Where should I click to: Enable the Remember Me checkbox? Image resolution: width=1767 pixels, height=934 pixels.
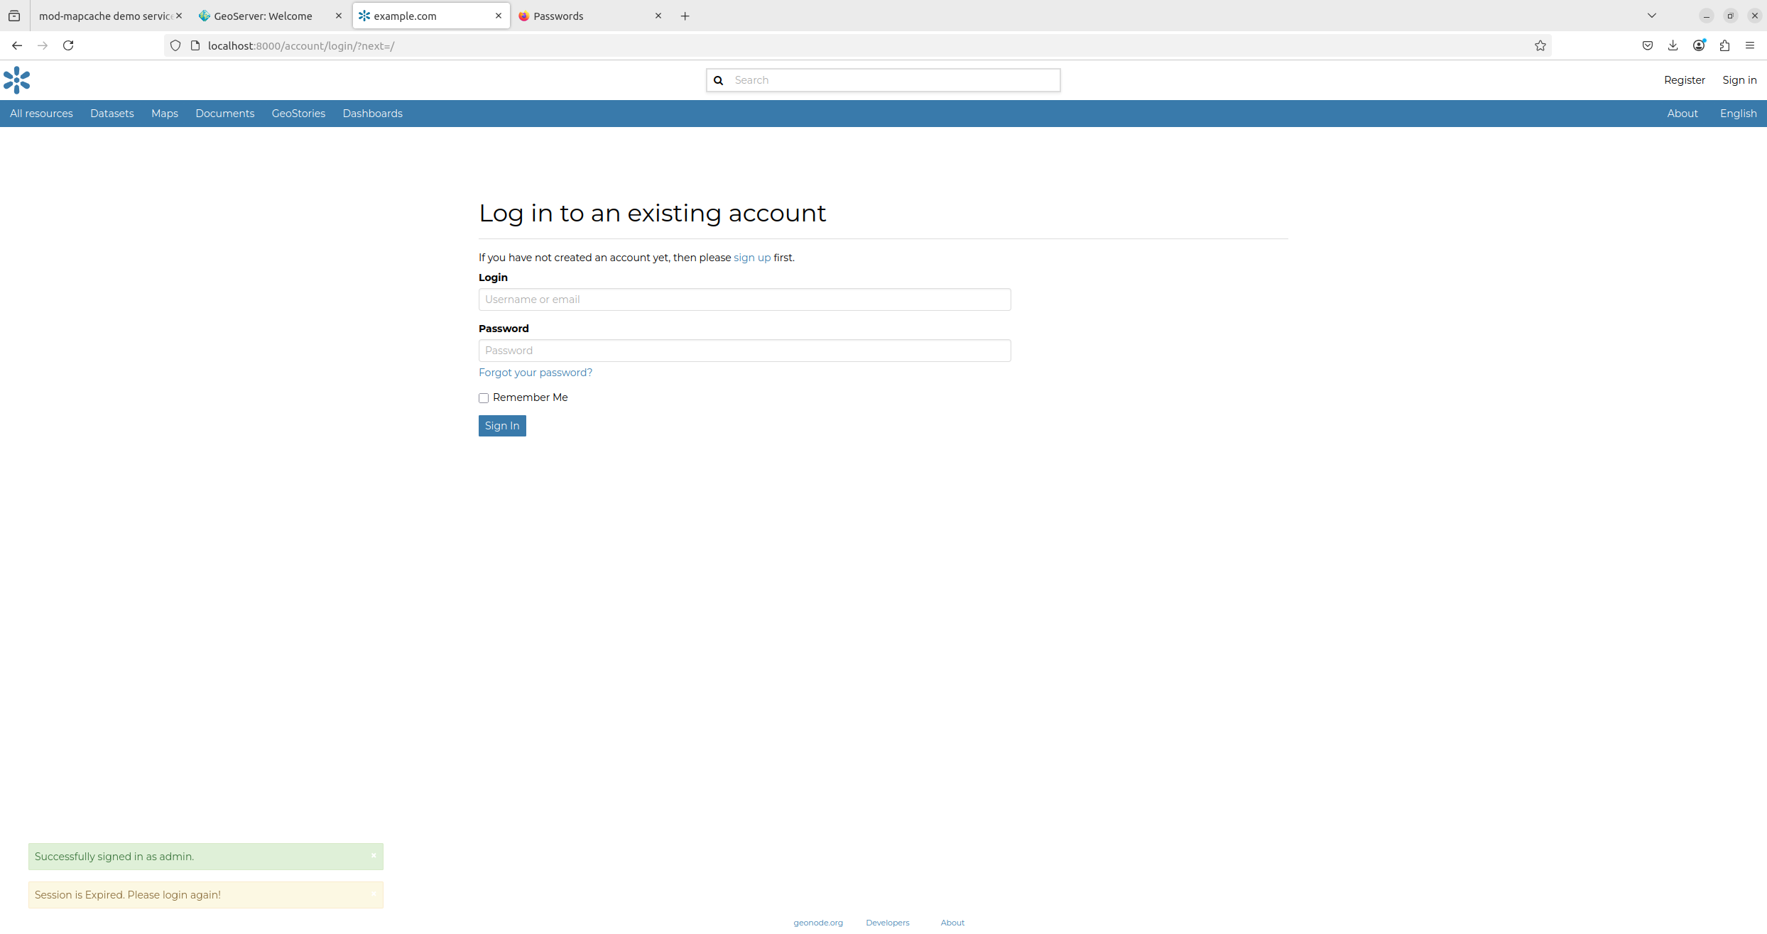click(x=484, y=398)
